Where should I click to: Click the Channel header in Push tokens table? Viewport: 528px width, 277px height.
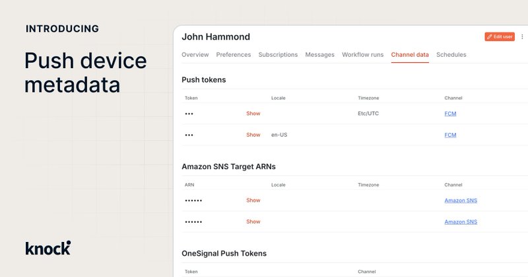click(453, 98)
